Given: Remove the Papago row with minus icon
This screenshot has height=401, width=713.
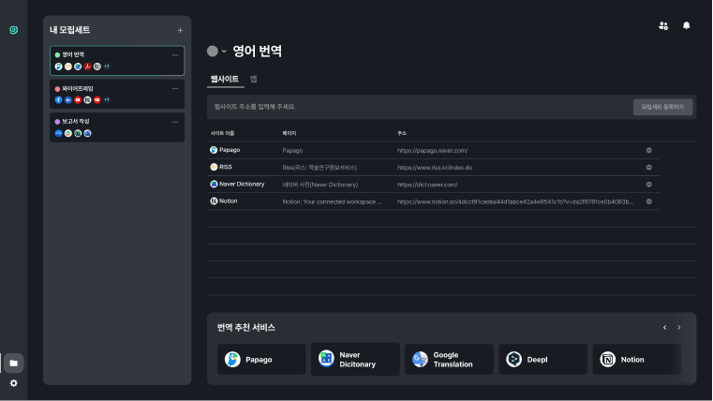Looking at the screenshot, I should [x=649, y=151].
